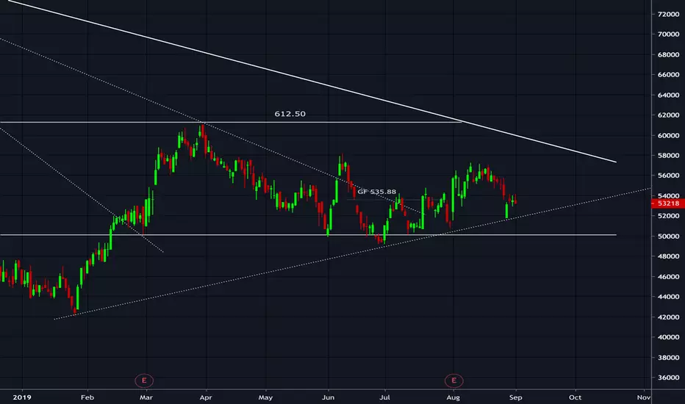685x404 pixels.
Task: Click the earnings E marker near Aug
Action: 453,380
